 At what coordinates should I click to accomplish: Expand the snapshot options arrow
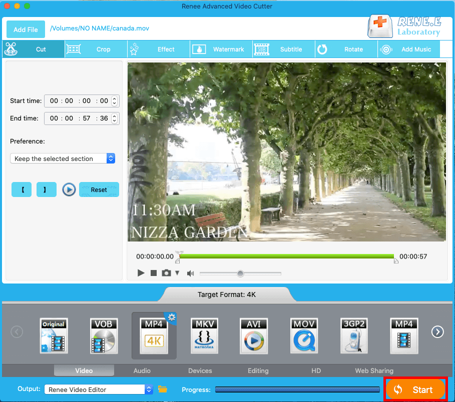click(177, 273)
